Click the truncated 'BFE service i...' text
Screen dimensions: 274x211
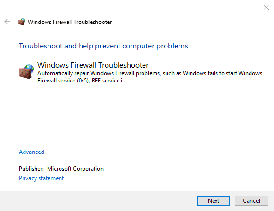[x=109, y=81]
